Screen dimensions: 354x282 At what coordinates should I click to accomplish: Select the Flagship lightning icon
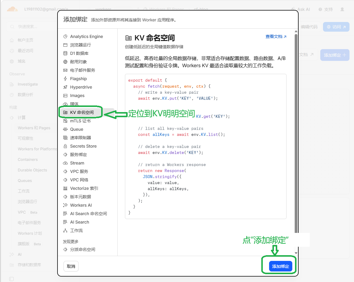click(65, 79)
